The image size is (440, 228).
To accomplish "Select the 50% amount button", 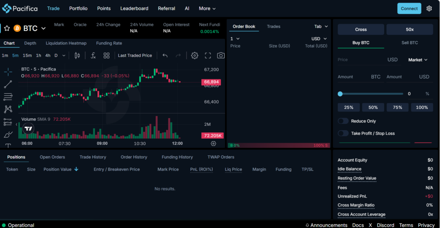I will click(373, 107).
